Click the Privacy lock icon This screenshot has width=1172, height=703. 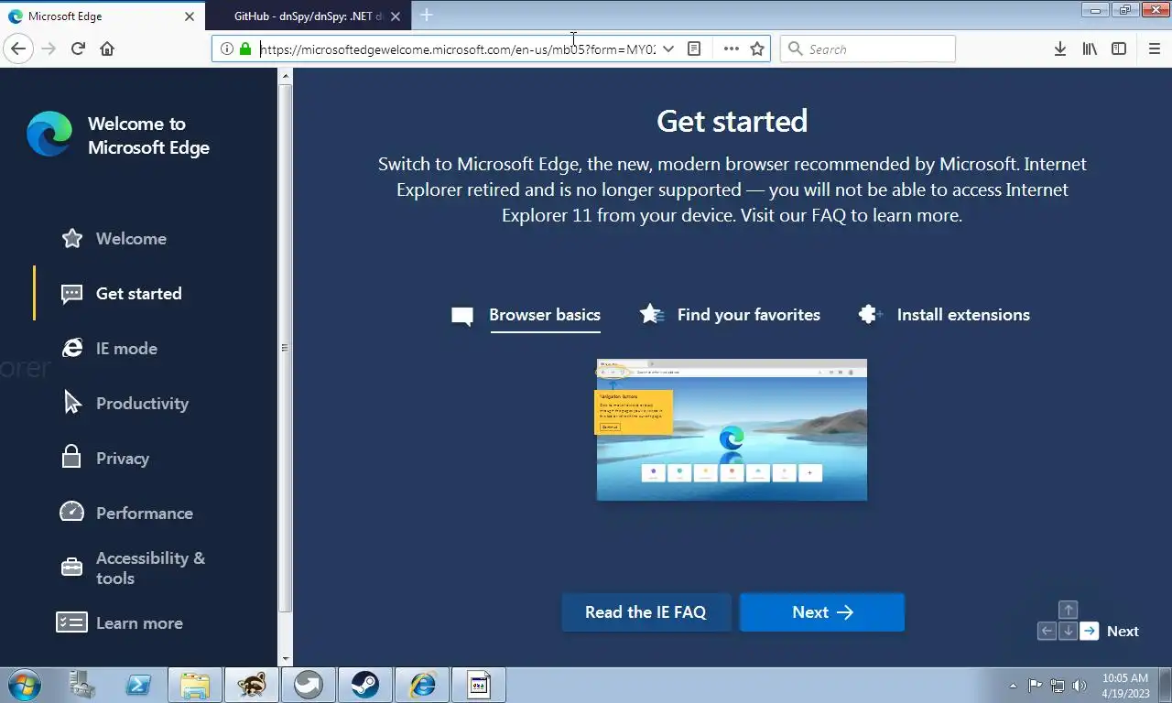pyautogui.click(x=71, y=457)
